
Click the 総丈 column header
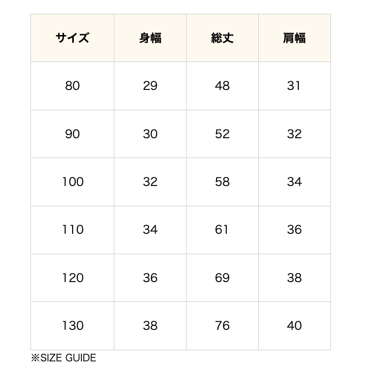(x=222, y=38)
